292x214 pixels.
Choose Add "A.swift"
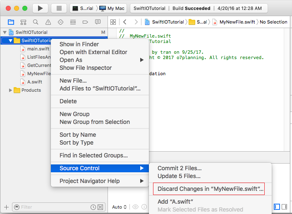pos(210,202)
